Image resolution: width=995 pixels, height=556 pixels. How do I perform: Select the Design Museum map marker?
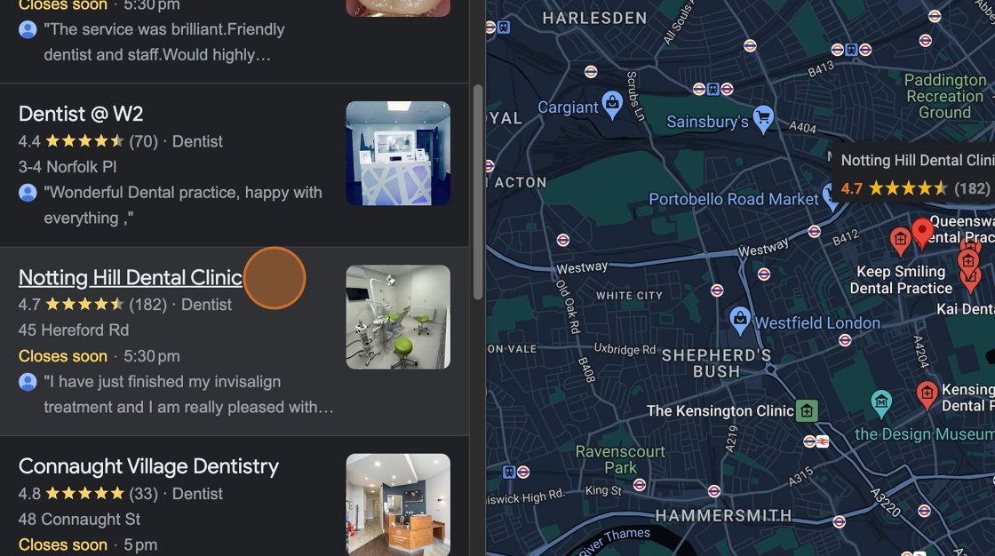[x=880, y=403]
